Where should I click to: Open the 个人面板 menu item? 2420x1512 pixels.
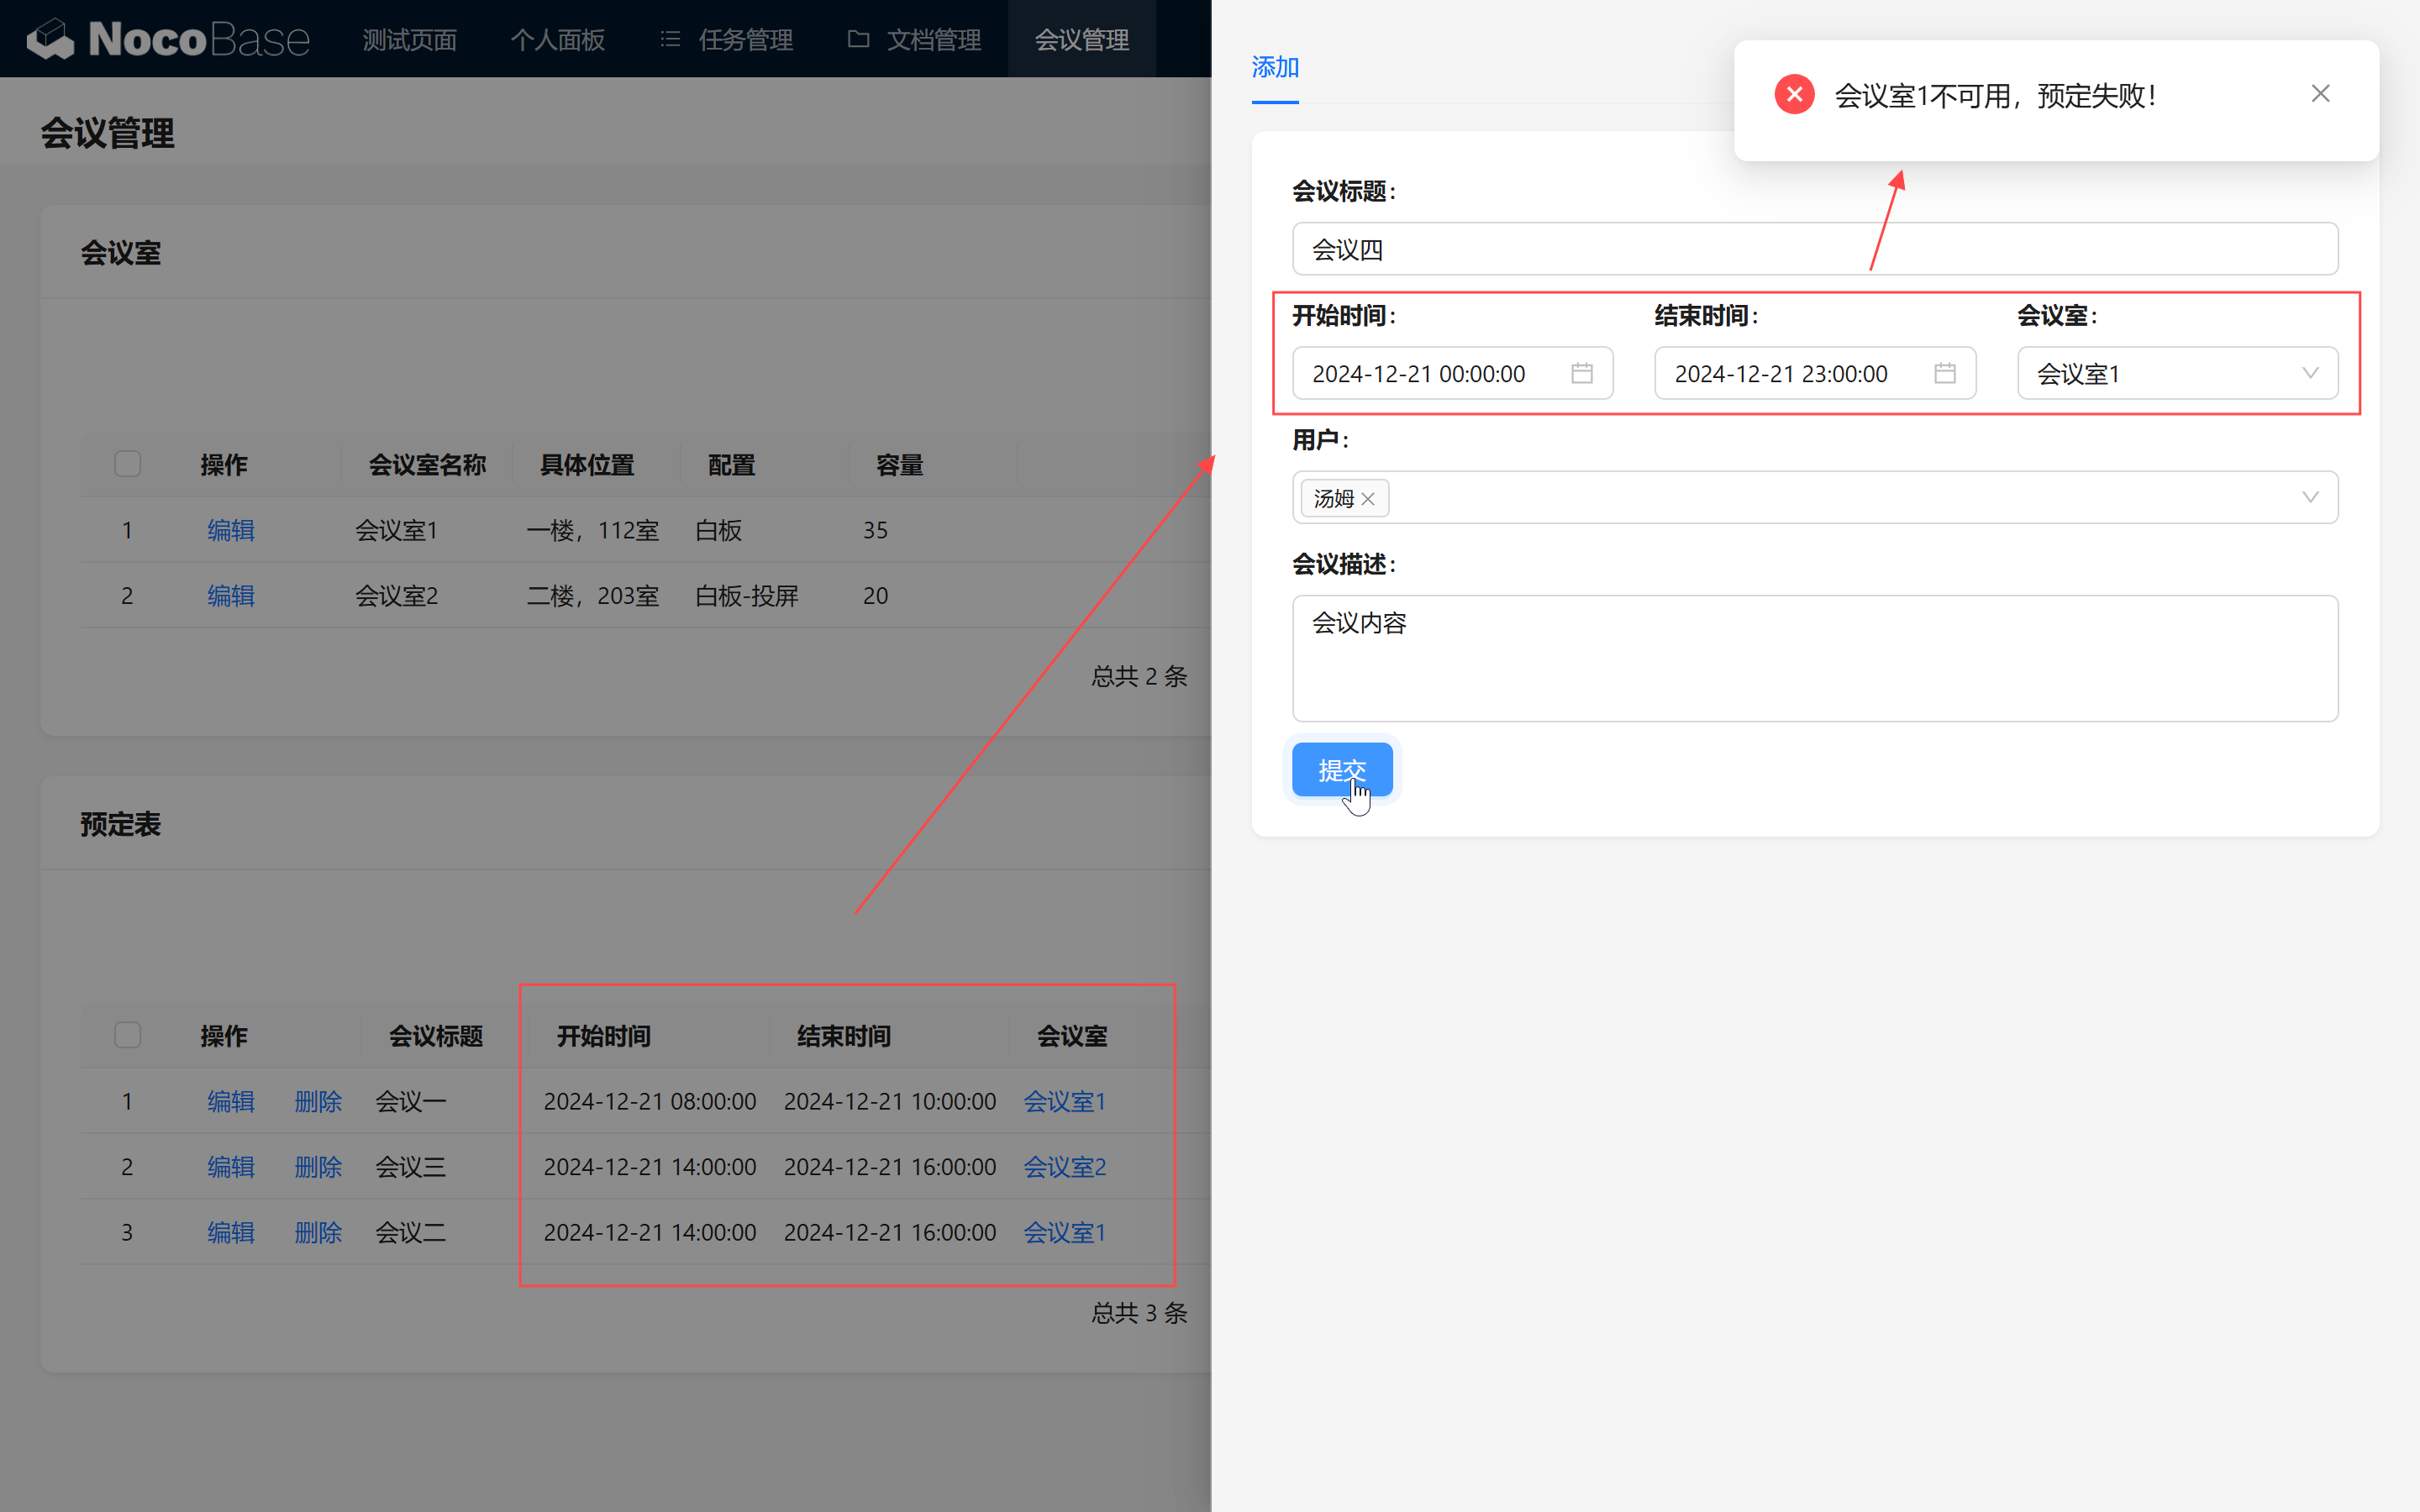tap(557, 39)
